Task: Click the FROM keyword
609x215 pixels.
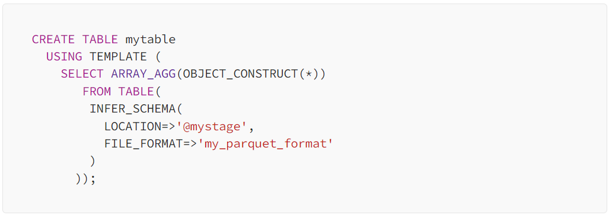Action: pos(96,92)
